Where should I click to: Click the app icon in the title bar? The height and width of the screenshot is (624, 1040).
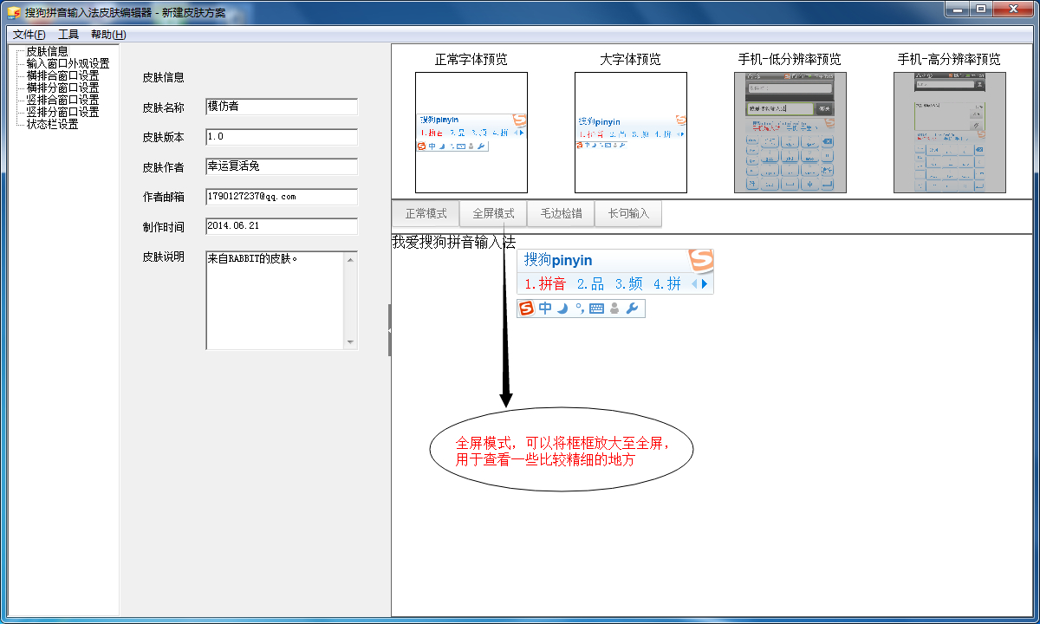(x=14, y=11)
